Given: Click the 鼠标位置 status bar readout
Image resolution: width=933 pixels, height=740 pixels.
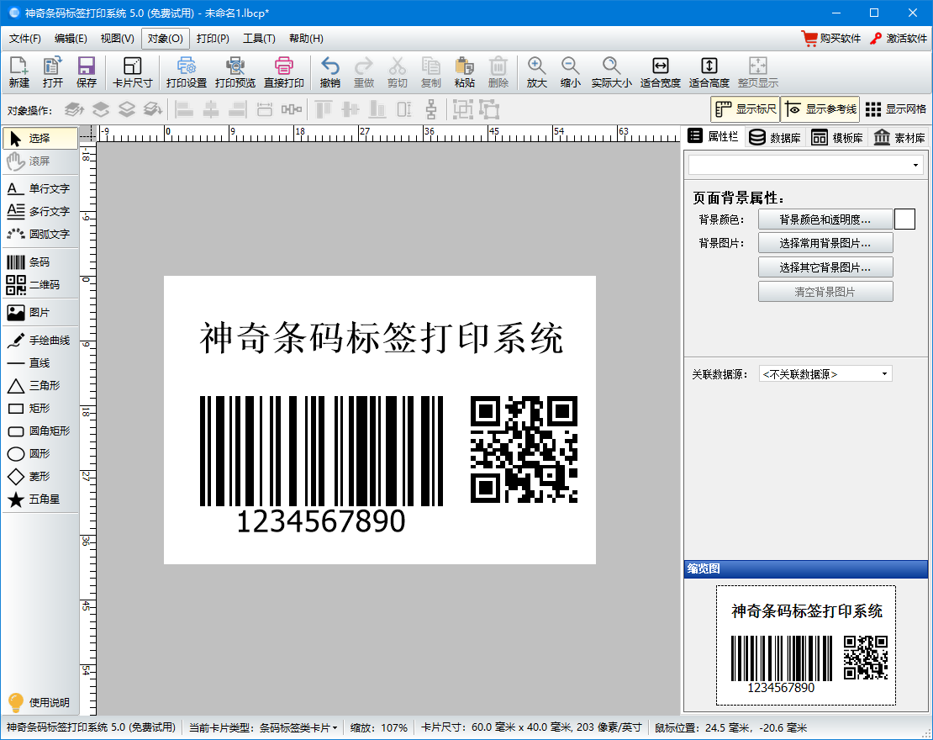Looking at the screenshot, I should (730, 727).
